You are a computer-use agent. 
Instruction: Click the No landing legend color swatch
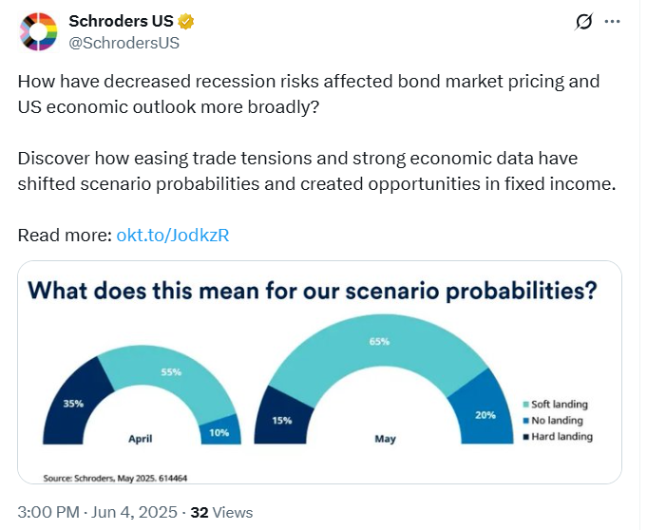pos(524,420)
